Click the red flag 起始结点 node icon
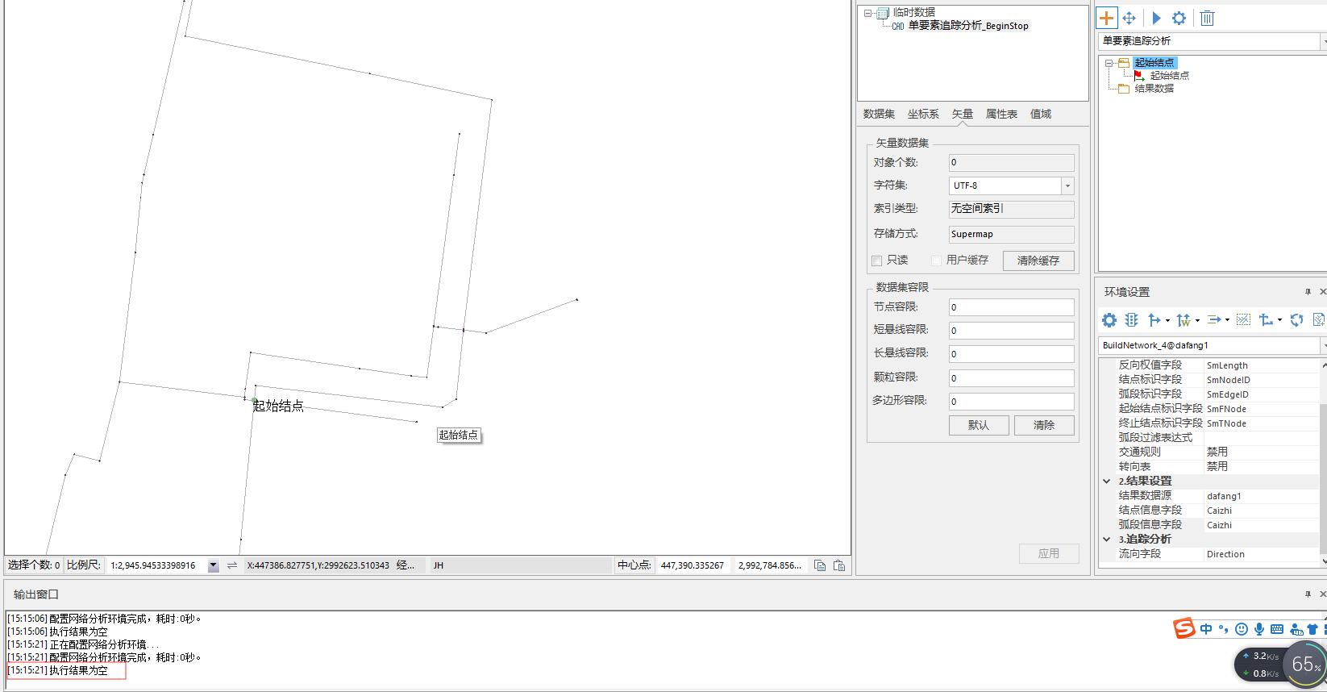Viewport: 1327px width, 692px height. [x=1138, y=76]
